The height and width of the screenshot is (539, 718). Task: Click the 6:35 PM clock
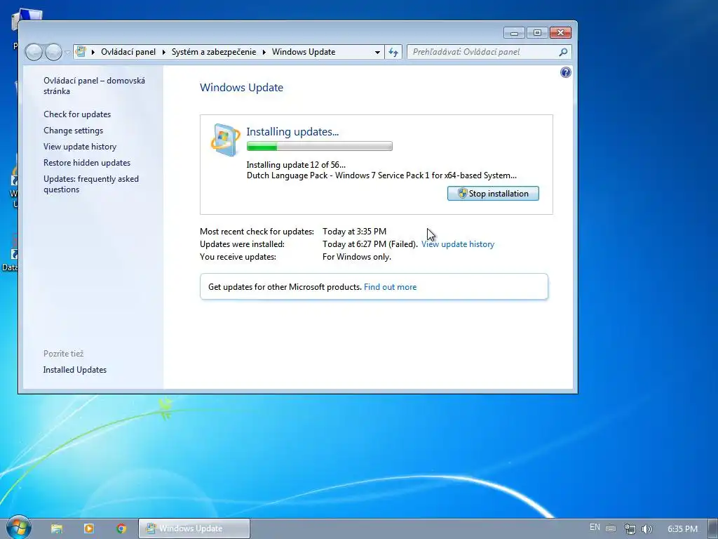(x=682, y=529)
